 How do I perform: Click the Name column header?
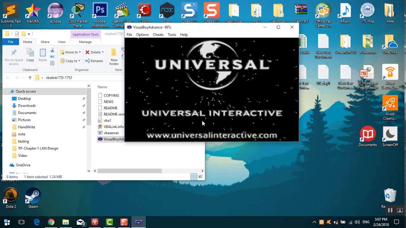(102, 87)
